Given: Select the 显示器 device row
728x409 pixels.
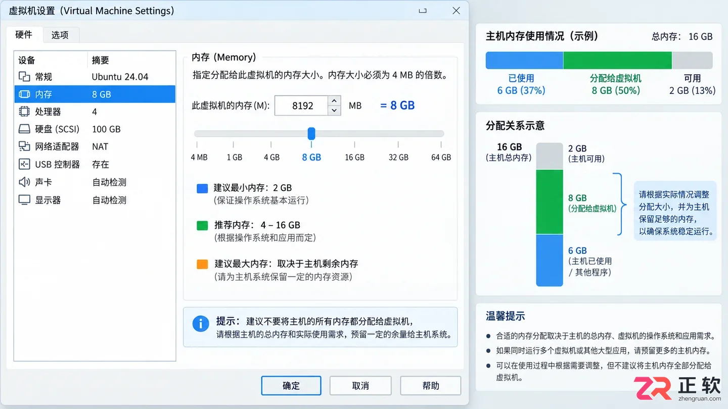Looking at the screenshot, I should [95, 200].
